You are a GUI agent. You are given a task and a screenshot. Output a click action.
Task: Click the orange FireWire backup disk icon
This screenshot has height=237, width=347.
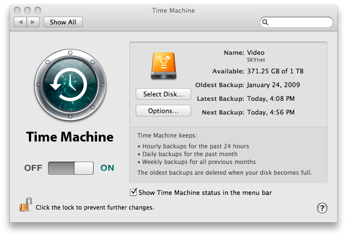pyautogui.click(x=164, y=66)
